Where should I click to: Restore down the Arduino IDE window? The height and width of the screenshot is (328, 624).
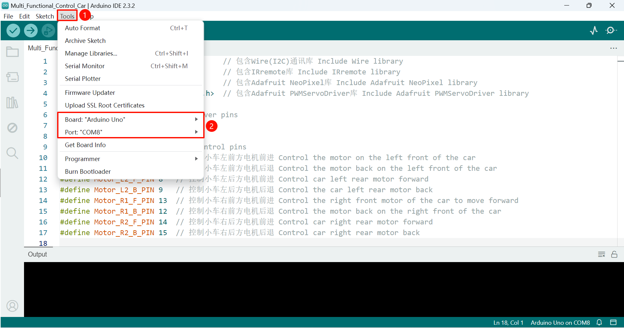(589, 6)
